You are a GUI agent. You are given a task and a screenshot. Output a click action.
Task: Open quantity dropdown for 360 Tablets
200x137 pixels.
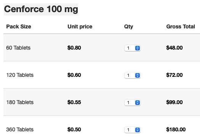tap(133, 130)
